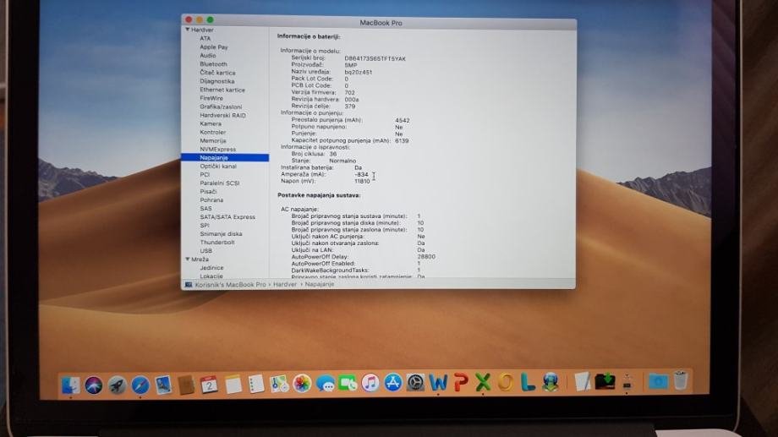
Task: Open Photos colorful flower icon
Action: coord(302,384)
